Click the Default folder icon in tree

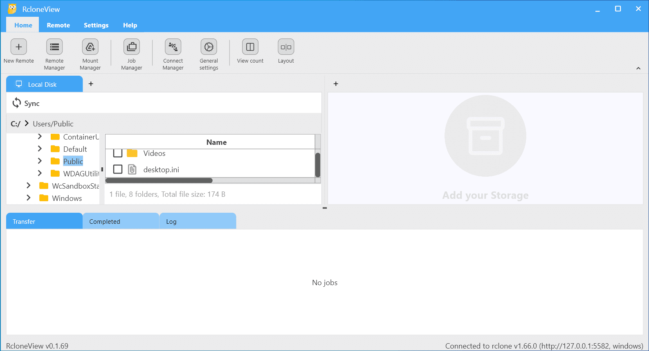55,149
